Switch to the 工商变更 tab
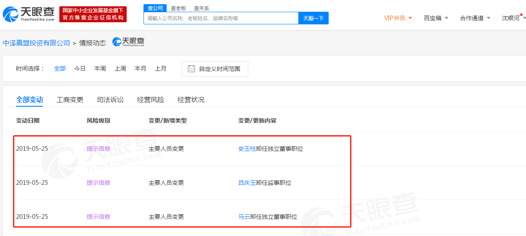 point(70,100)
